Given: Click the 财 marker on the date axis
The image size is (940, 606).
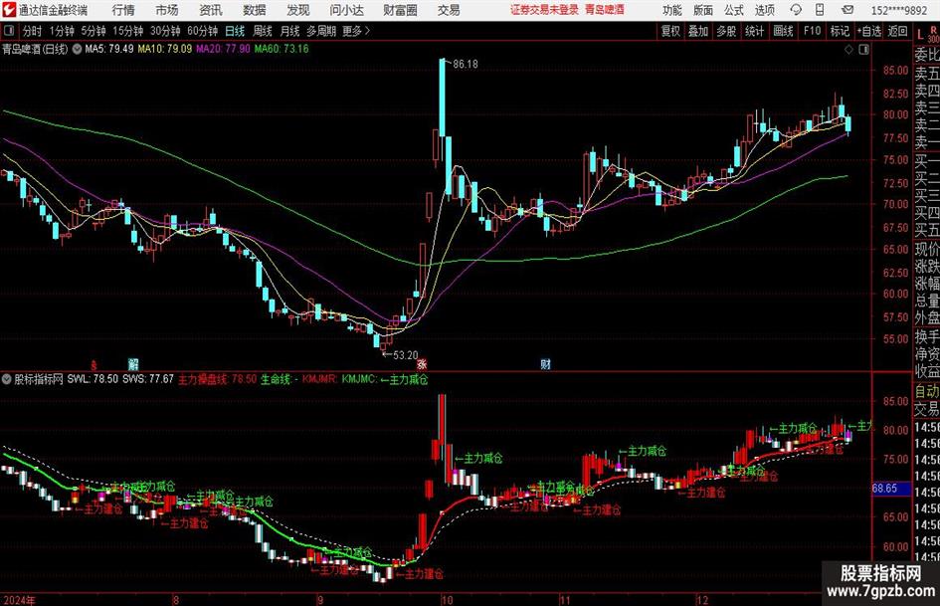Looking at the screenshot, I should point(545,363).
